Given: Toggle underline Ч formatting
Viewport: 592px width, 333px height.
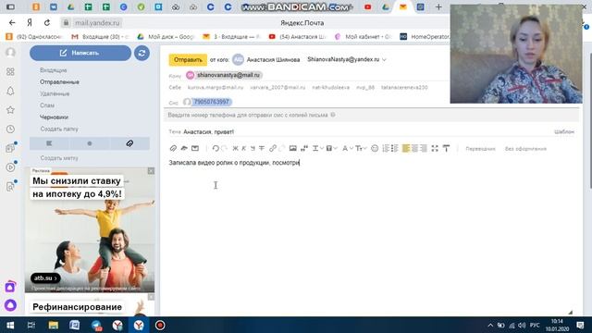Looking at the screenshot, I should (x=253, y=148).
